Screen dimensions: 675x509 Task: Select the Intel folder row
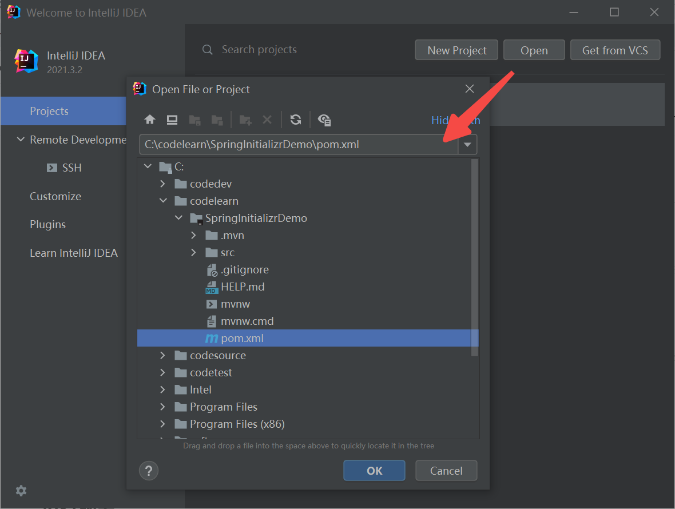(x=307, y=390)
